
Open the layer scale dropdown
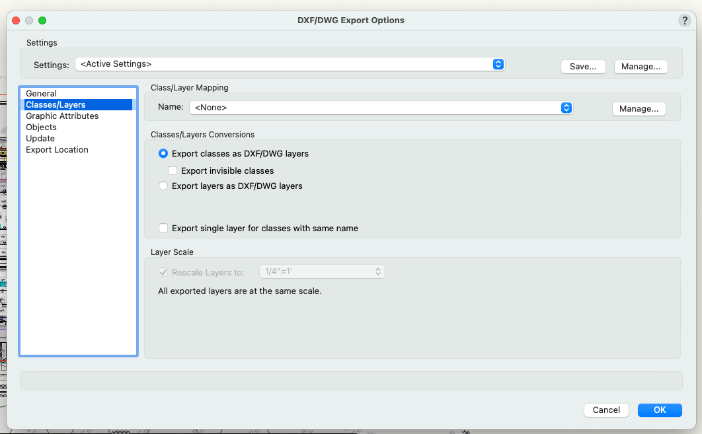(322, 271)
